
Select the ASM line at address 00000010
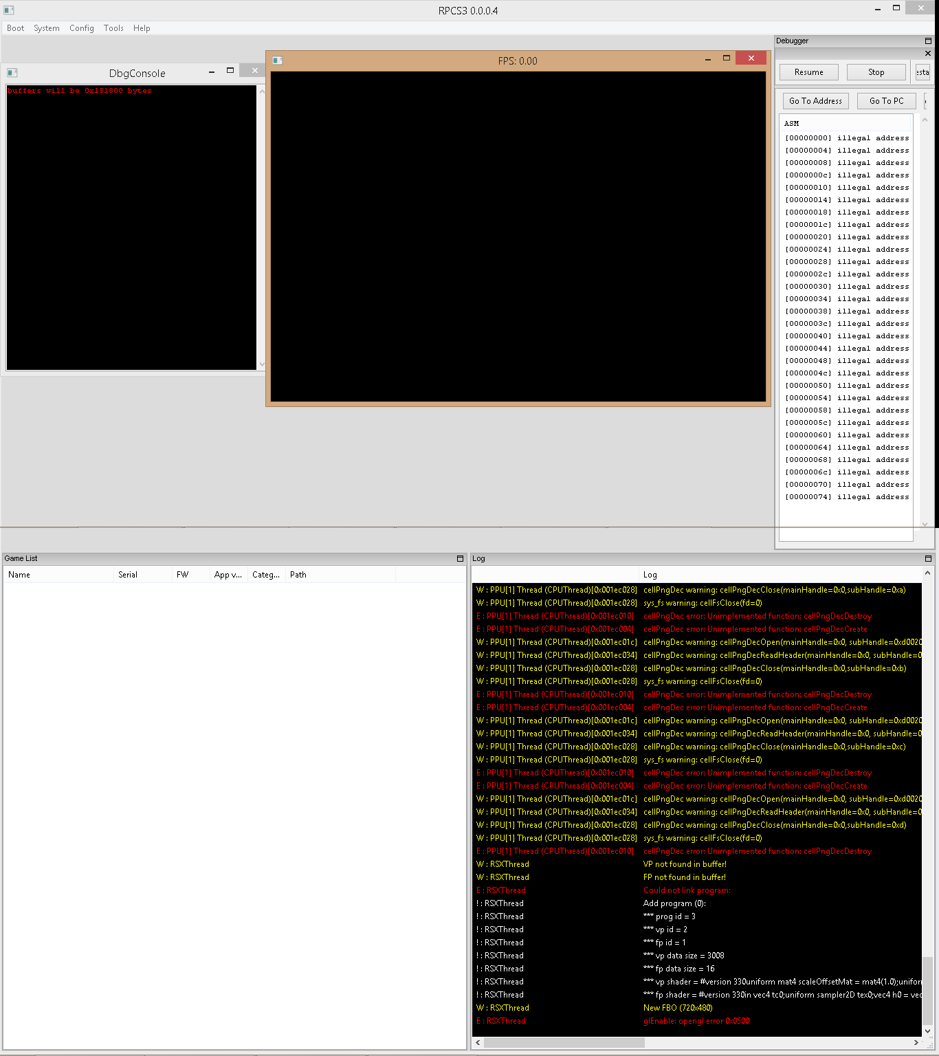click(846, 188)
